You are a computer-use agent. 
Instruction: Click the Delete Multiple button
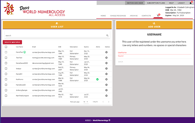(12, 42)
